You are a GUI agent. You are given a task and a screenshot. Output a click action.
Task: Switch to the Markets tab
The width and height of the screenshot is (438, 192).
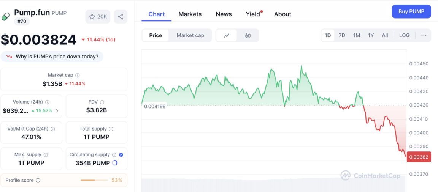click(x=190, y=14)
